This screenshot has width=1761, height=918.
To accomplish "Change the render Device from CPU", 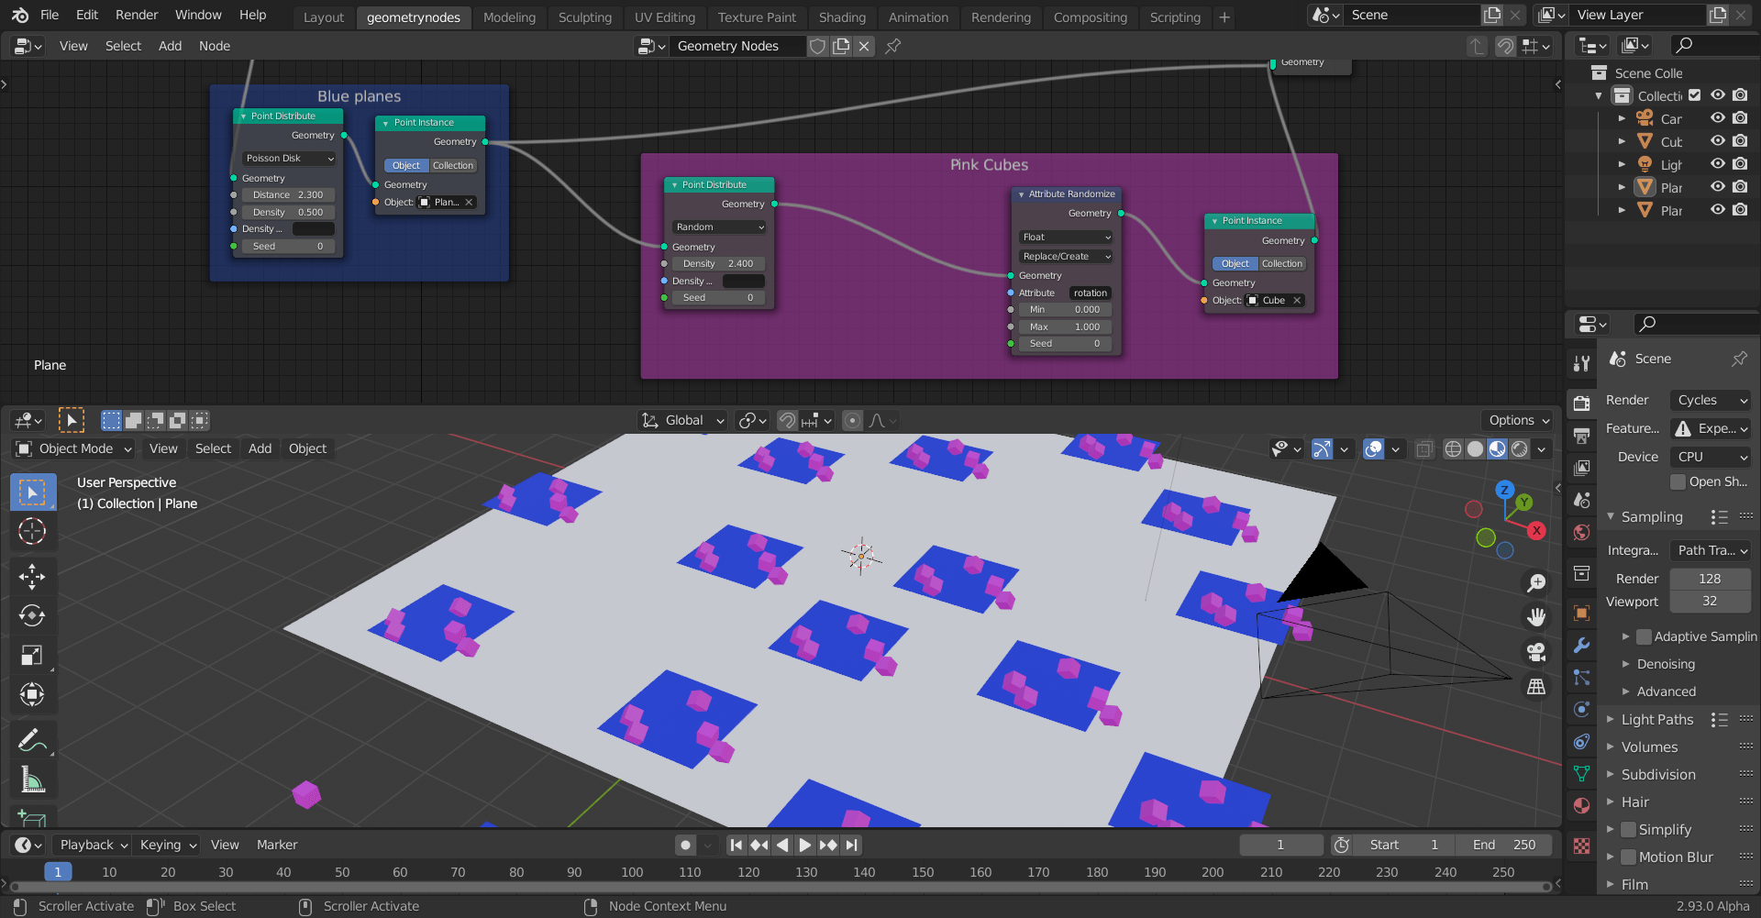I will 1710,456.
